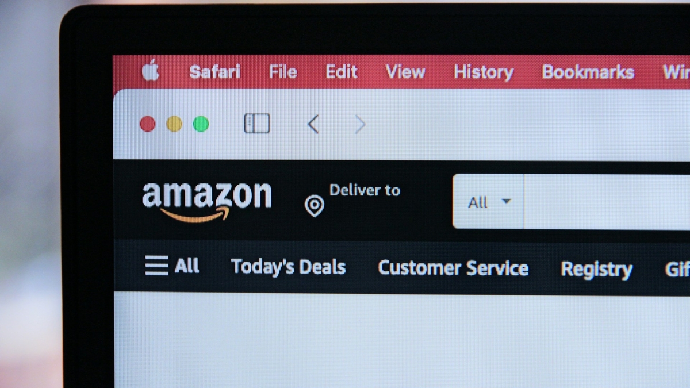
Task: Open the History menu
Action: tap(484, 72)
